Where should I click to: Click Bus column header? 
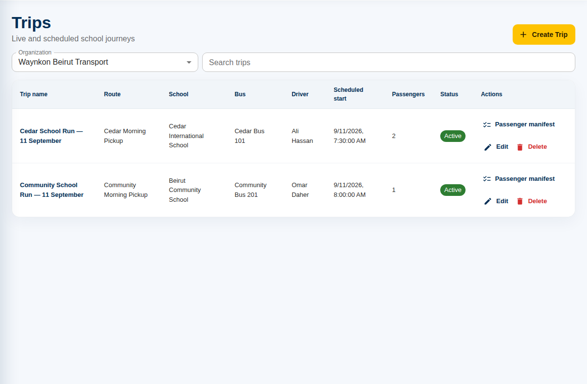click(x=240, y=94)
